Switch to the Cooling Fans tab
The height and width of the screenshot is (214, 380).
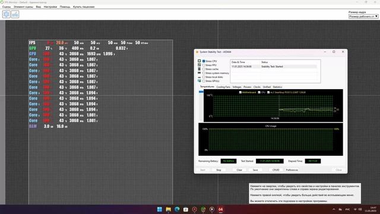pyautogui.click(x=223, y=87)
